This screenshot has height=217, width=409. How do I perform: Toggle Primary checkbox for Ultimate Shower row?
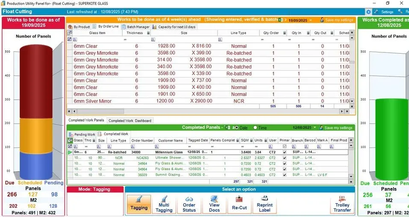[285, 158]
